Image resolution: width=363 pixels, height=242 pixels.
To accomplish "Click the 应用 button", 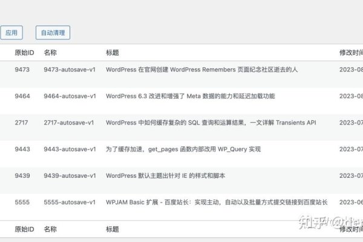I will pos(11,33).
